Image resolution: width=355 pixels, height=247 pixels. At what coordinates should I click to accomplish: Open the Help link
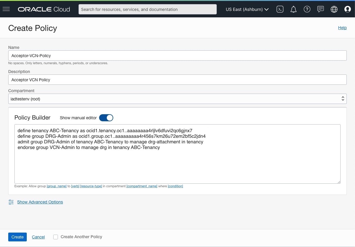tap(342, 28)
